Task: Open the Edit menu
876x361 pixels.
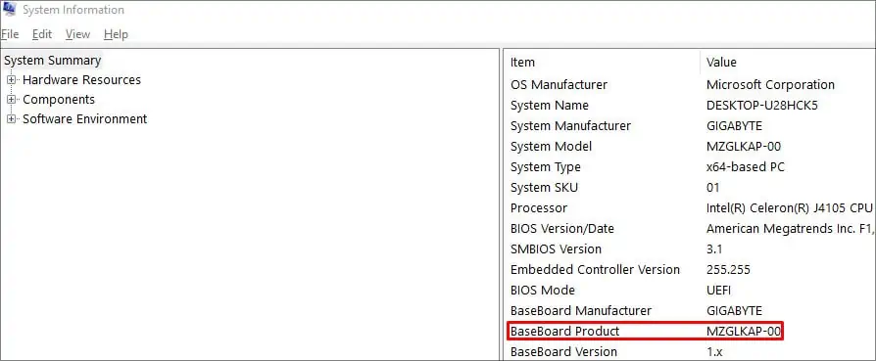Action: [42, 34]
